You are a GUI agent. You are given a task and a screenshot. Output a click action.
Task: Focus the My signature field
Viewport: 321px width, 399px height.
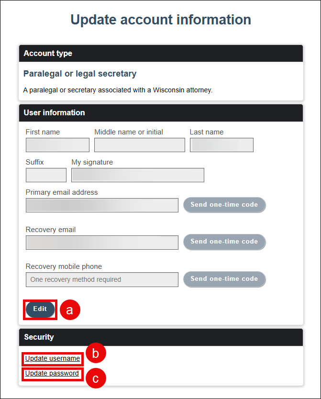[x=137, y=175]
